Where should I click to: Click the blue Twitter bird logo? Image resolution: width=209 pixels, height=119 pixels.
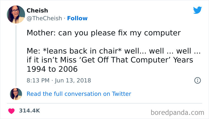pos(197,10)
